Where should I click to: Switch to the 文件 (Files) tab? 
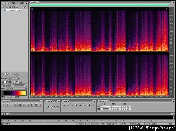[x=5, y=3]
